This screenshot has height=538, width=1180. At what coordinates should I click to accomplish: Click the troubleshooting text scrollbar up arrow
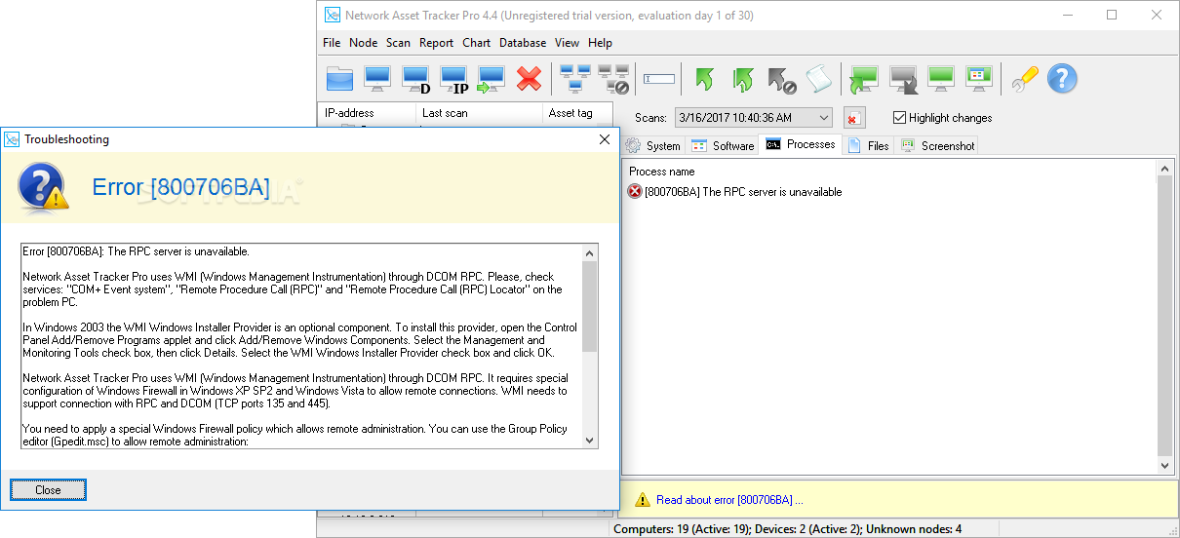click(x=589, y=252)
